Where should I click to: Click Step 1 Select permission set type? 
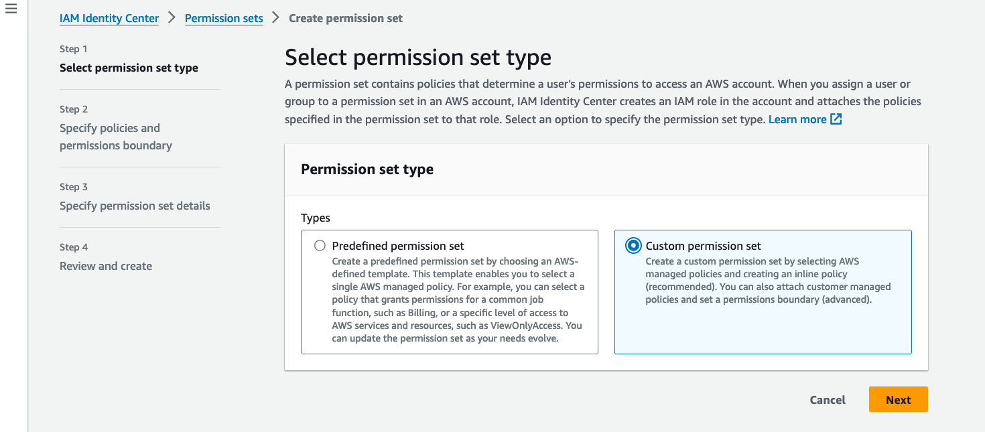[x=129, y=68]
